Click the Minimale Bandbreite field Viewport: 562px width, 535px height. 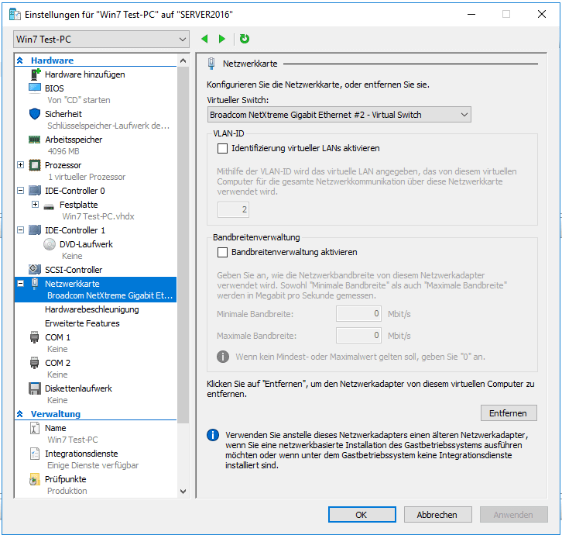pyautogui.click(x=358, y=314)
